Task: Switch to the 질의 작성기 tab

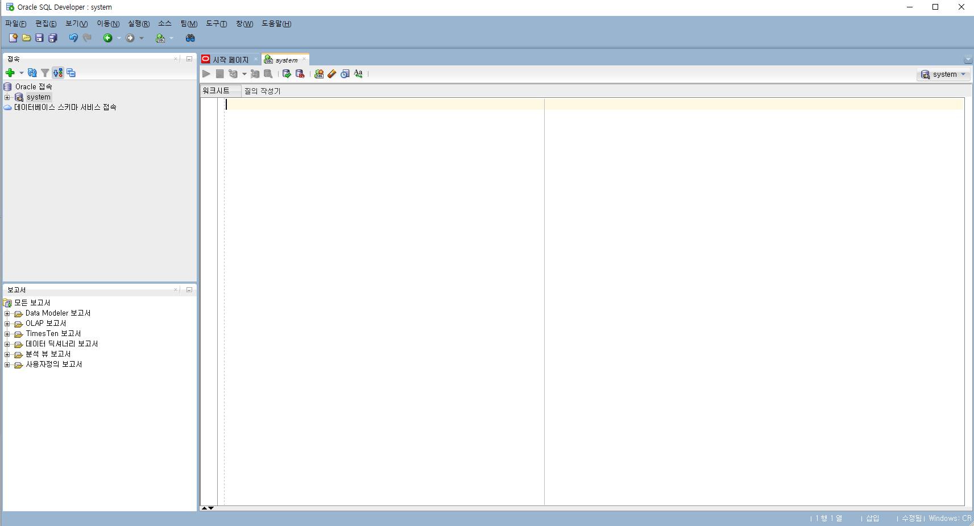Action: (263, 91)
